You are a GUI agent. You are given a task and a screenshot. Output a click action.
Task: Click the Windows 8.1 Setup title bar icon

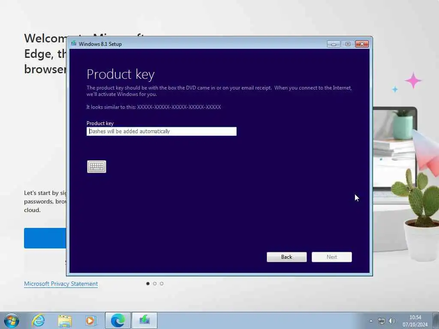[74, 43]
